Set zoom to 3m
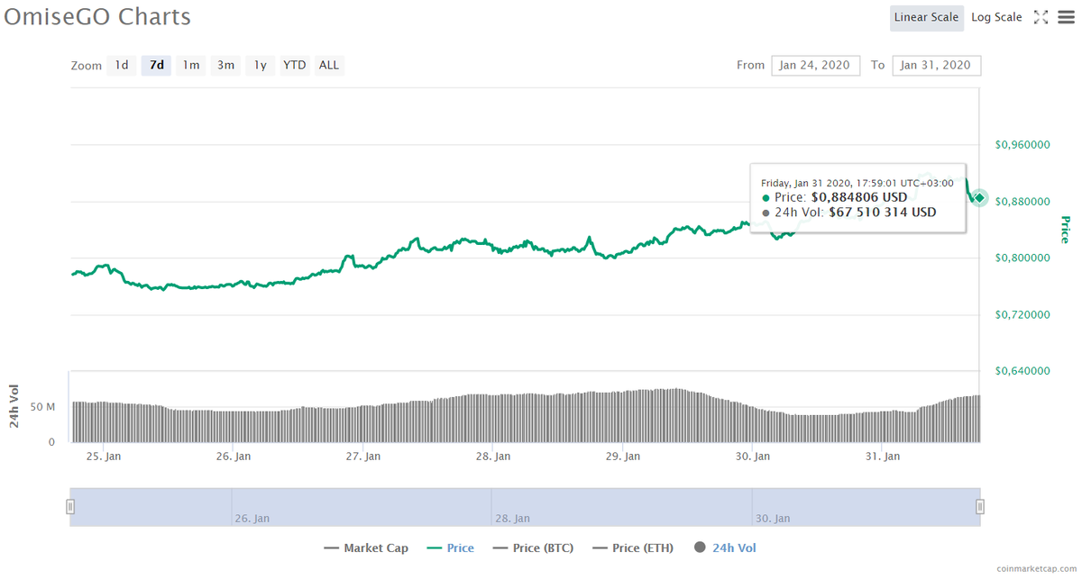The height and width of the screenshot is (579, 1082). [225, 65]
